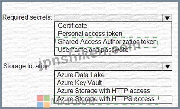This screenshot has height=109, width=180.
Task: Click the Required secrets label
Action: point(27,17)
